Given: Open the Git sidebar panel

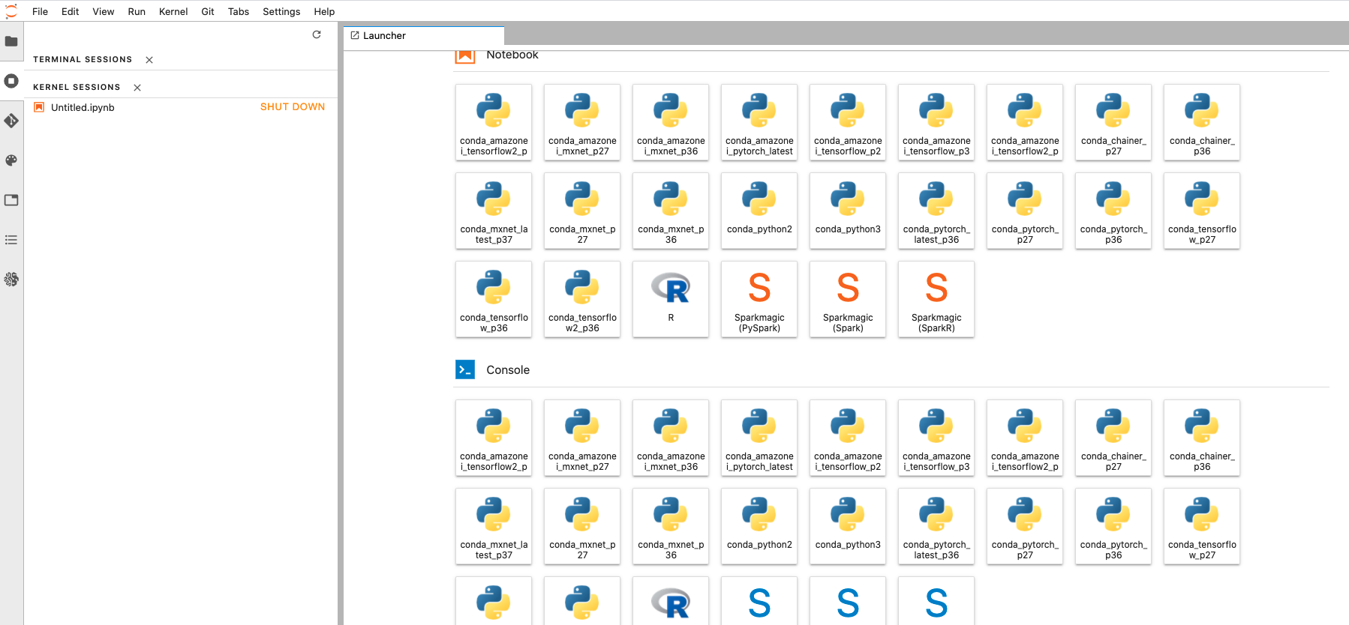Looking at the screenshot, I should 11,121.
